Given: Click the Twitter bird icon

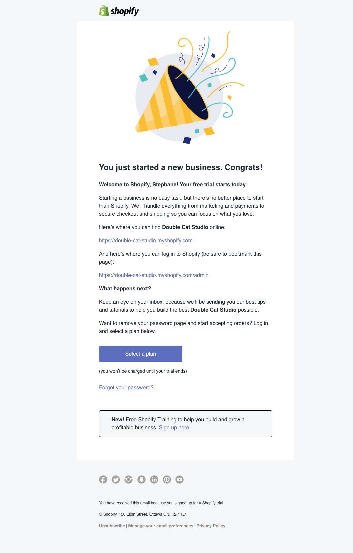Looking at the screenshot, I should tap(116, 479).
